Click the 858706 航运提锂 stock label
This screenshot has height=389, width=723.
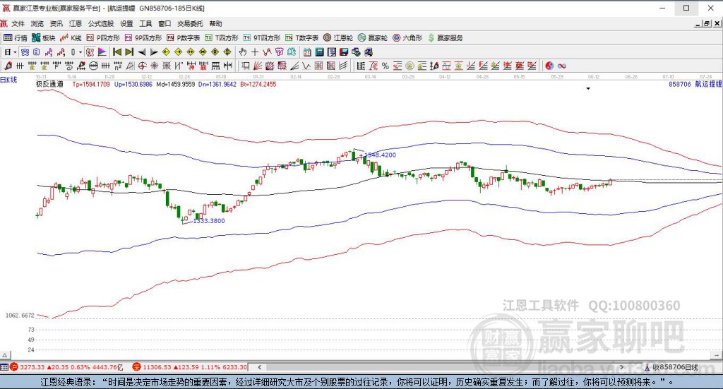point(695,84)
